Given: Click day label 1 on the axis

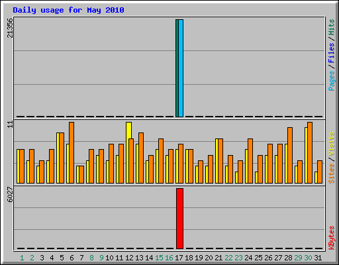Looking at the screenshot, I should point(22,258).
